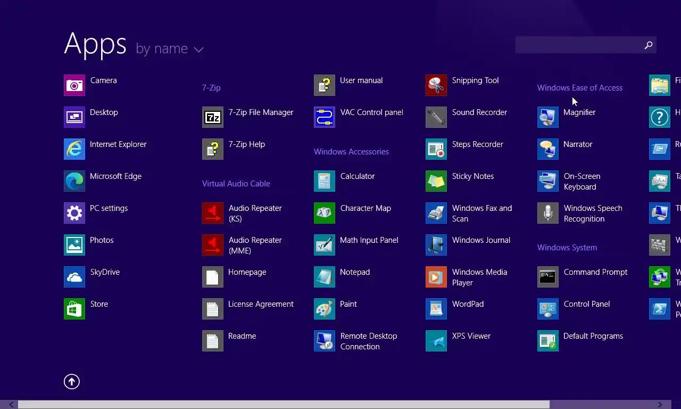Open VAC Control panel icon

[x=325, y=117]
